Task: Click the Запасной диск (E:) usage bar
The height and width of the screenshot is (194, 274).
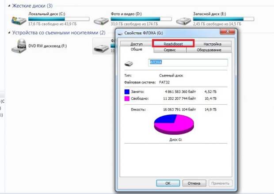Action: click(x=224, y=19)
